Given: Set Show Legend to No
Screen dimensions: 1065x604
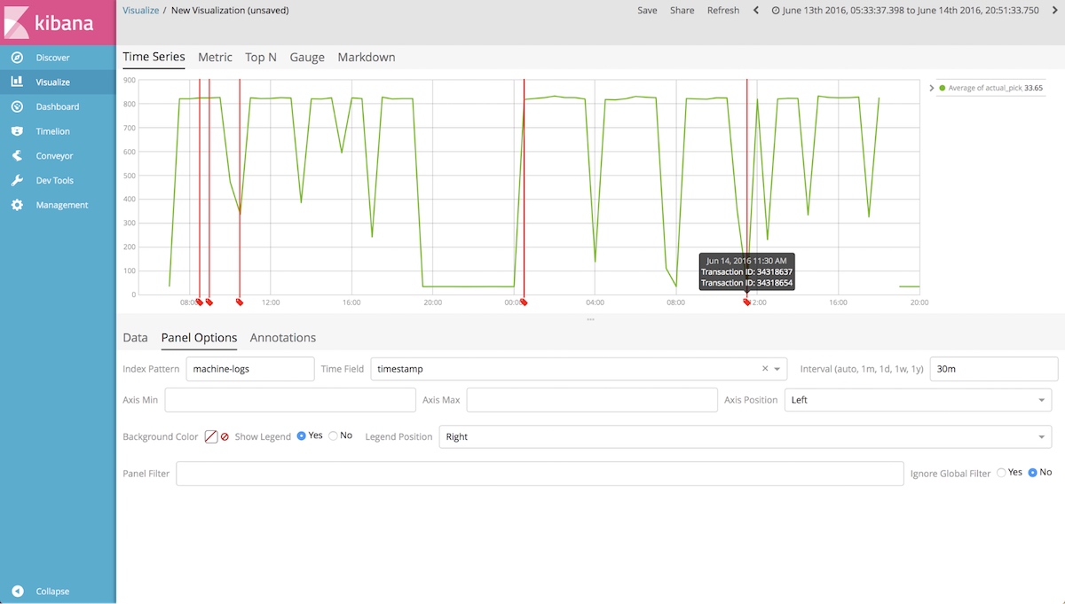Looking at the screenshot, I should (x=333, y=435).
